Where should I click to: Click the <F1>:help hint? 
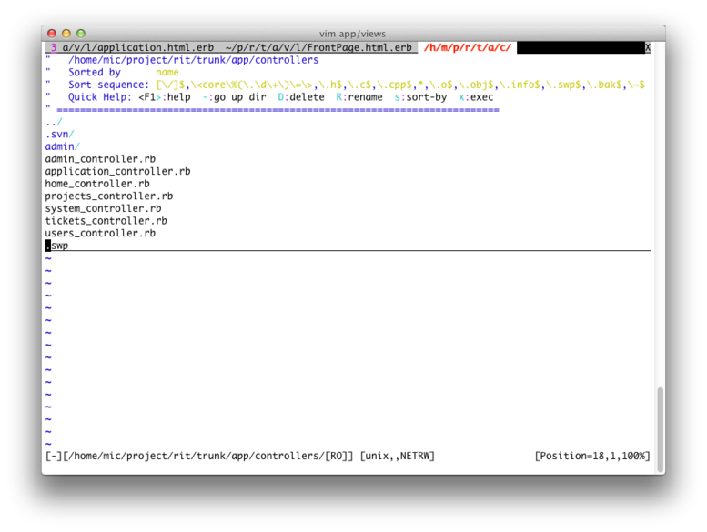coord(165,96)
